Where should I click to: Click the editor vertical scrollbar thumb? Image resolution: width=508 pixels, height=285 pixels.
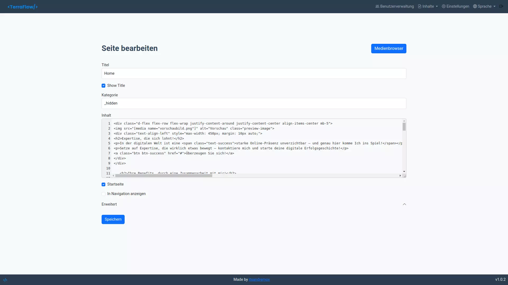pyautogui.click(x=404, y=127)
